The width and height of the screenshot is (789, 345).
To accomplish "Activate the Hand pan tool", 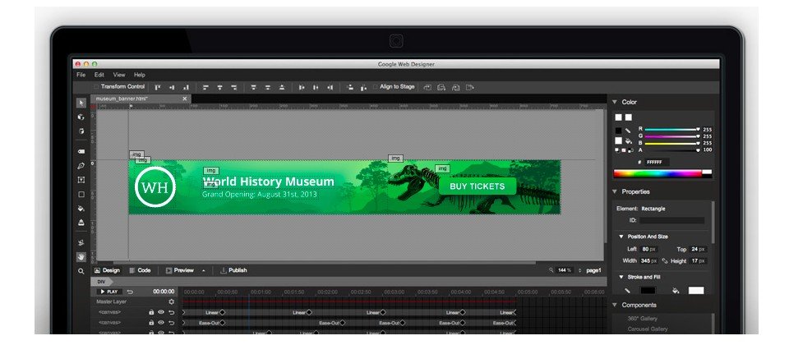I will click(81, 255).
